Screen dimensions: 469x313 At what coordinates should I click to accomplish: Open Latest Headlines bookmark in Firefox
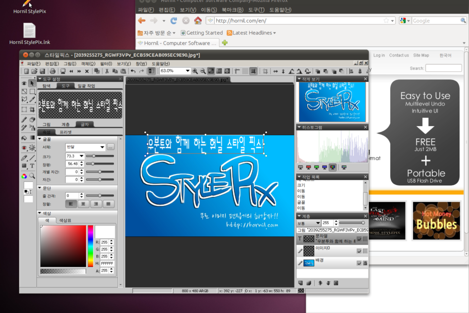(x=251, y=33)
